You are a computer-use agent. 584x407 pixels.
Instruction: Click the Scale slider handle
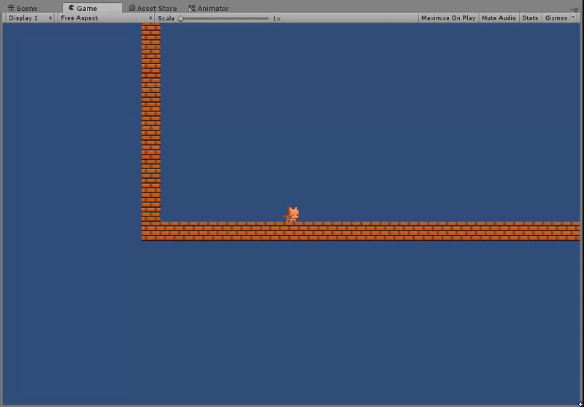180,18
